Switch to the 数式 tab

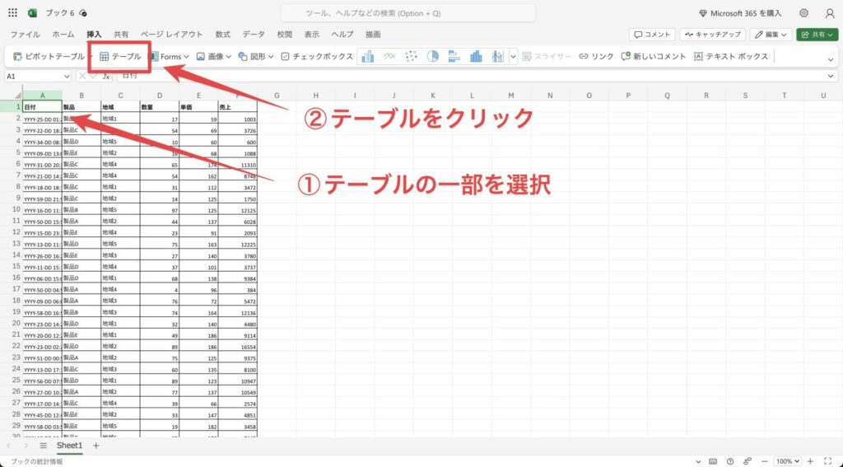pos(222,35)
